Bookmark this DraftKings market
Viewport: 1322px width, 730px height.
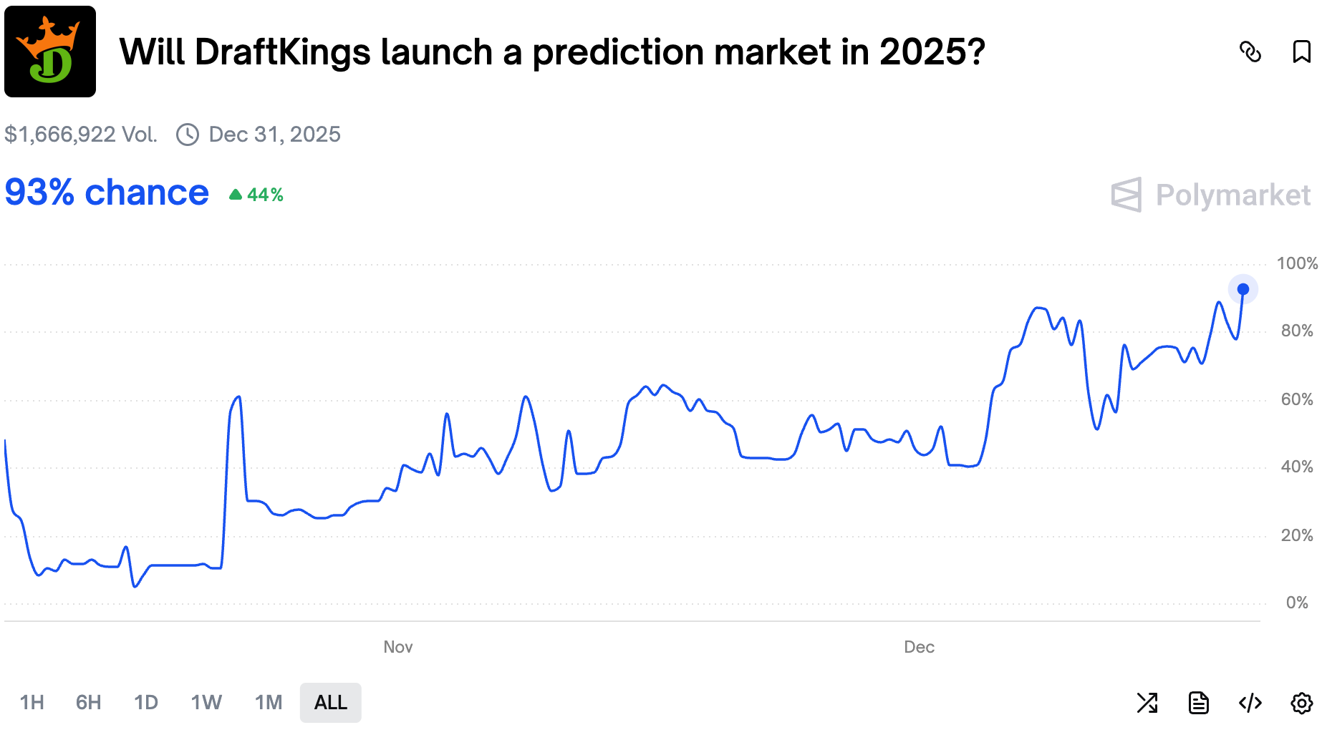[1301, 52]
